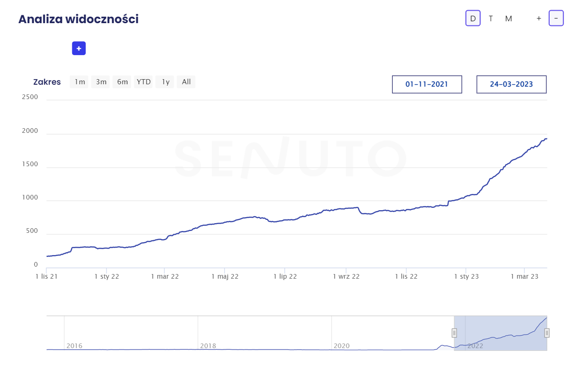Open the end date field 24-03-2023
Screen dimensions: 582x387
click(x=511, y=84)
